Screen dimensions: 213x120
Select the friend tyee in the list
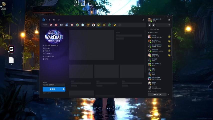pos(159,69)
